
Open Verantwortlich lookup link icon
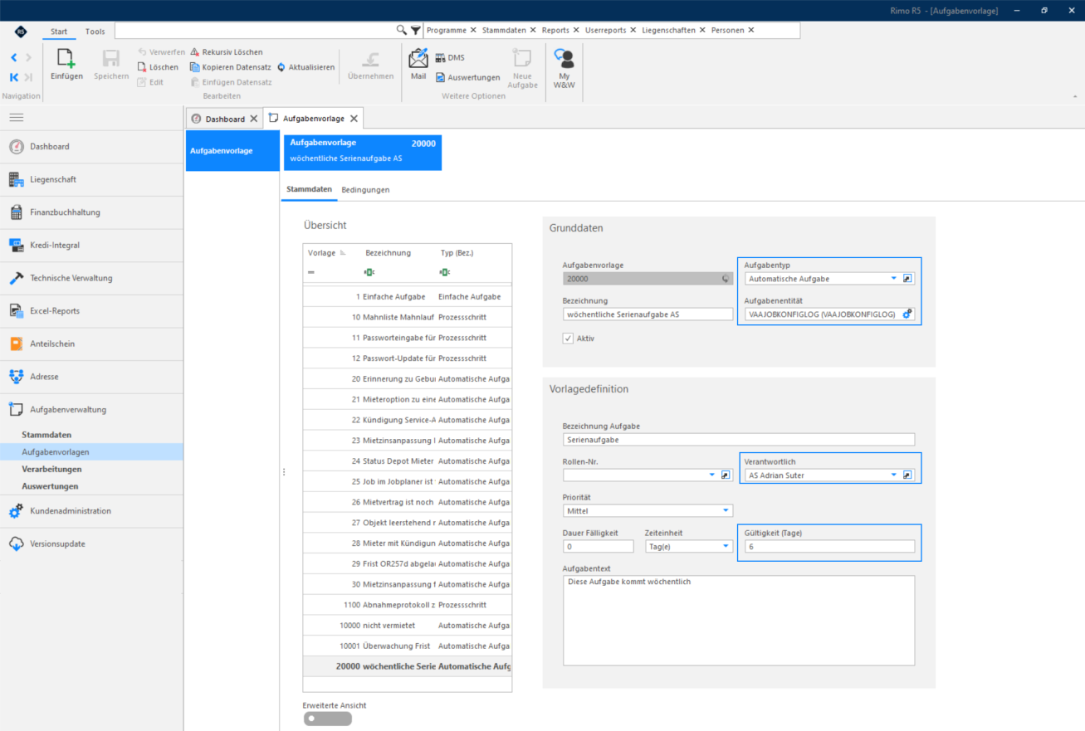pyautogui.click(x=907, y=475)
